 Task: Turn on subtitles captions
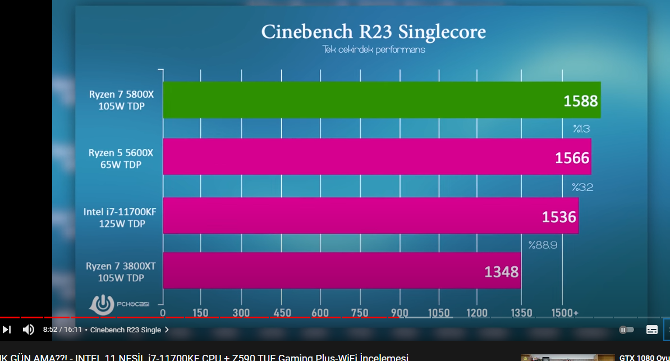651,330
